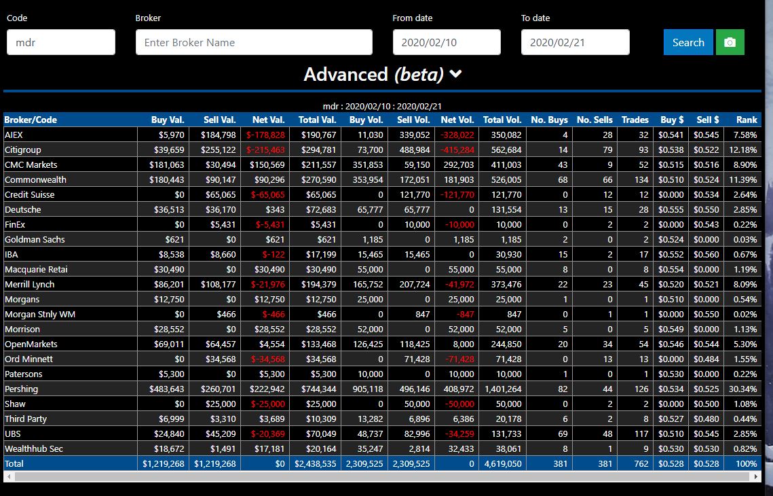Click Merrill Lynch's 373,476 total volume

coord(506,284)
